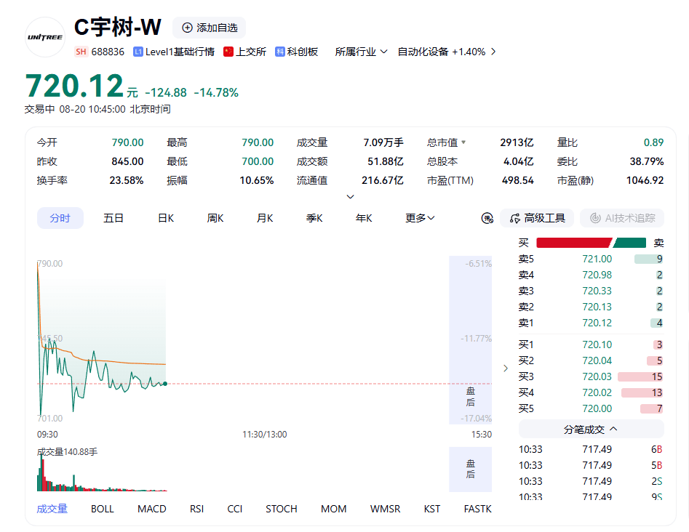Image resolution: width=689 pixels, height=532 pixels.
Task: Select the RSI indicator
Action: pyautogui.click(x=197, y=509)
